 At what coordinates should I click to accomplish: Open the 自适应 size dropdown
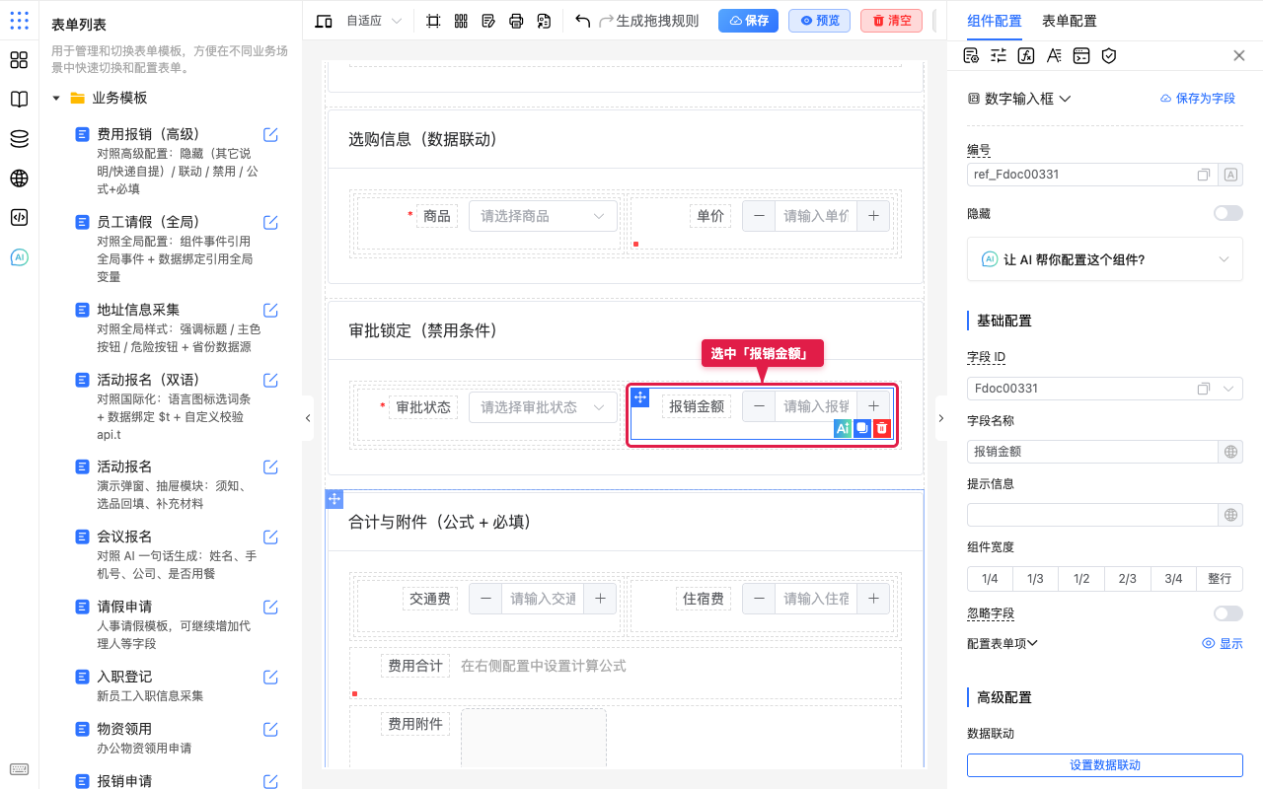[374, 21]
